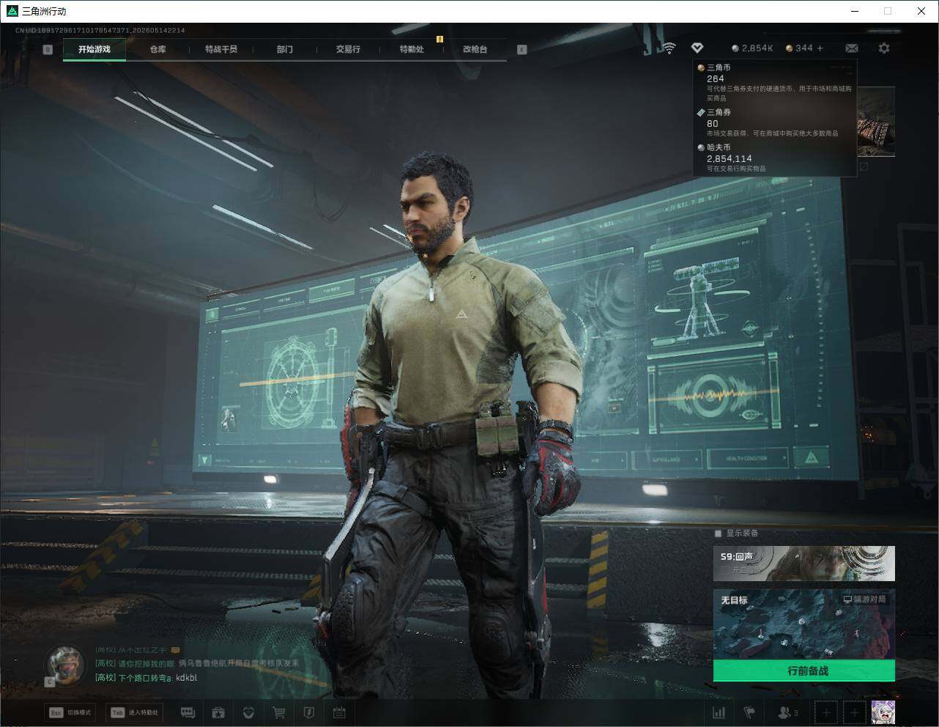Switch to the 仓库 tab
Image resolution: width=939 pixels, height=727 pixels.
[x=158, y=49]
